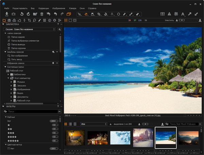The height and width of the screenshot is (155, 204).
Task: Expand the Музыка folder in tree
Action: pos(11,82)
